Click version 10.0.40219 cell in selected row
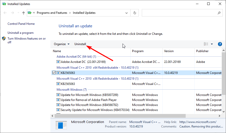Viewport: 226px width, 133px height. (171, 73)
